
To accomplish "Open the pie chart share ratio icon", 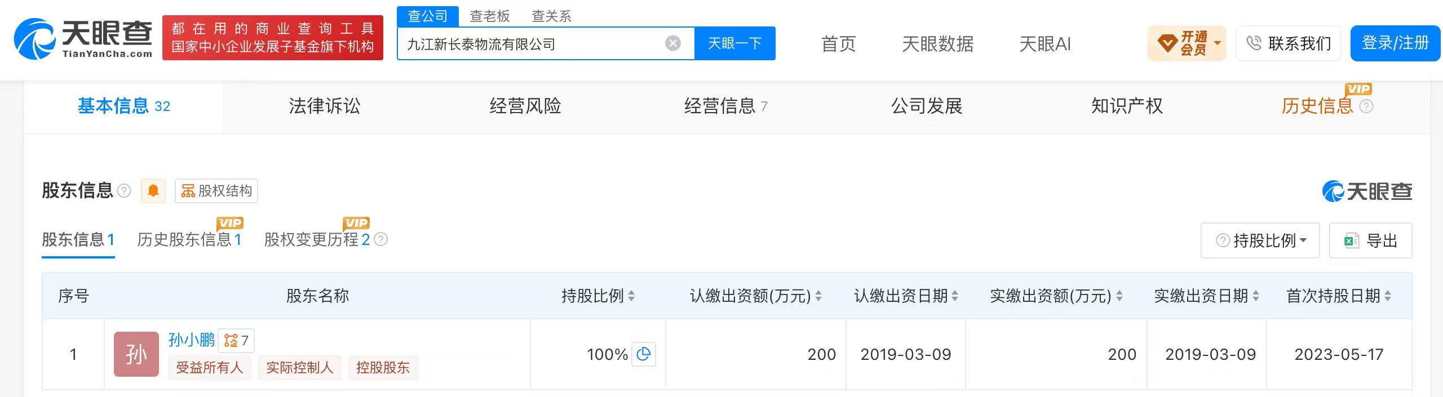I will tap(643, 354).
